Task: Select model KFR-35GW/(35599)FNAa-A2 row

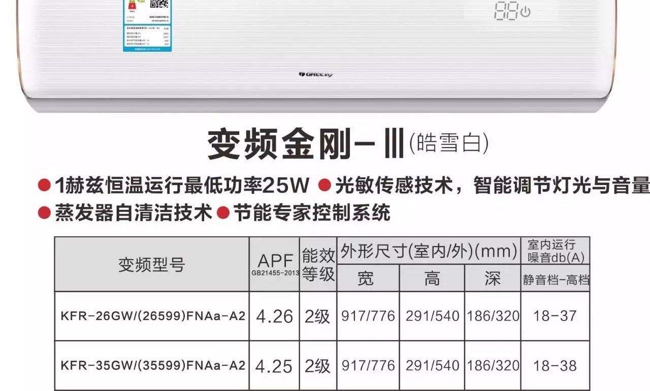Action: (152, 366)
